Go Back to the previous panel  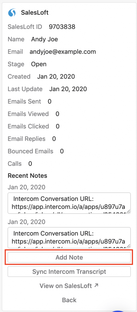[69, 300]
